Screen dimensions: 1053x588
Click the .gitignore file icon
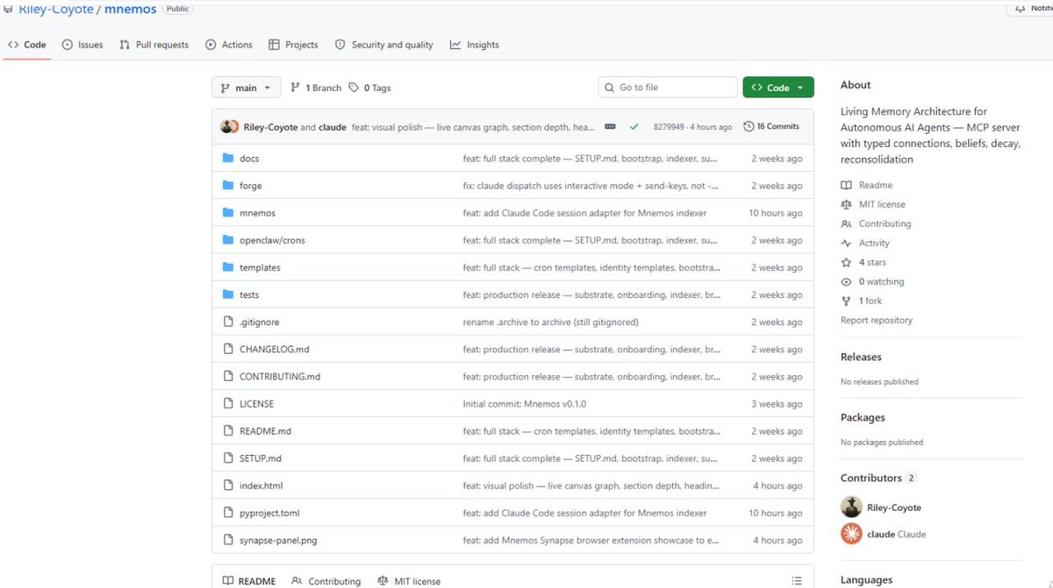tap(228, 322)
